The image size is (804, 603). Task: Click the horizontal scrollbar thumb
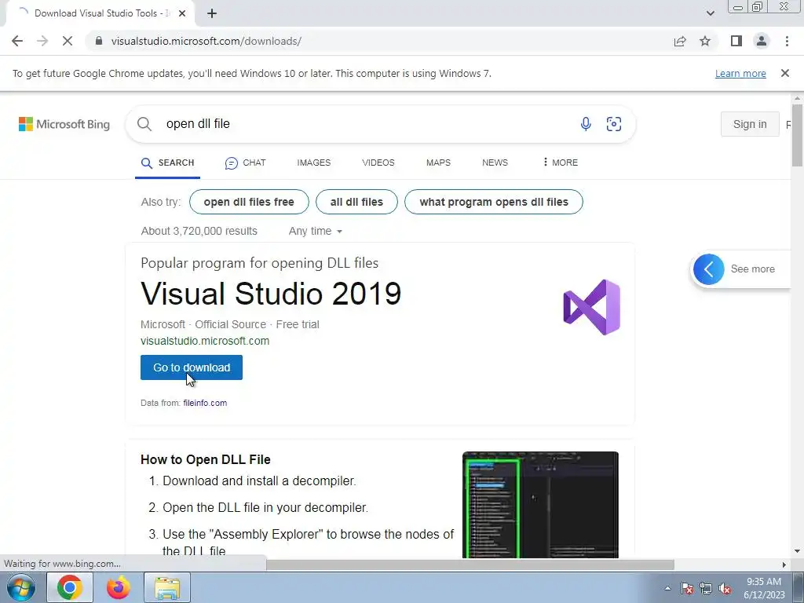point(470,565)
